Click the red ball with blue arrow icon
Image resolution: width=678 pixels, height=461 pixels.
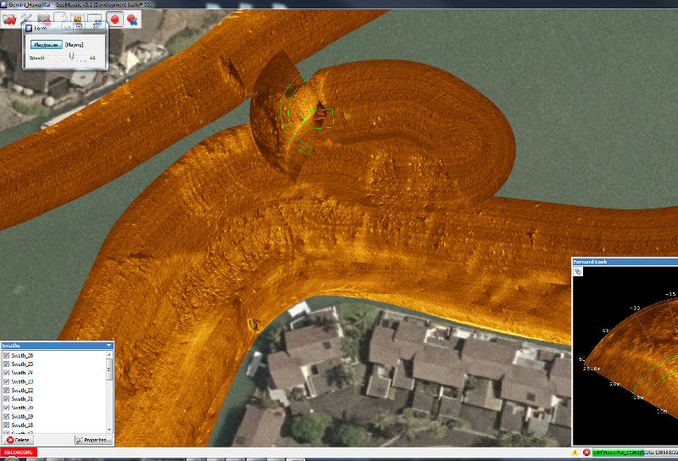132,19
